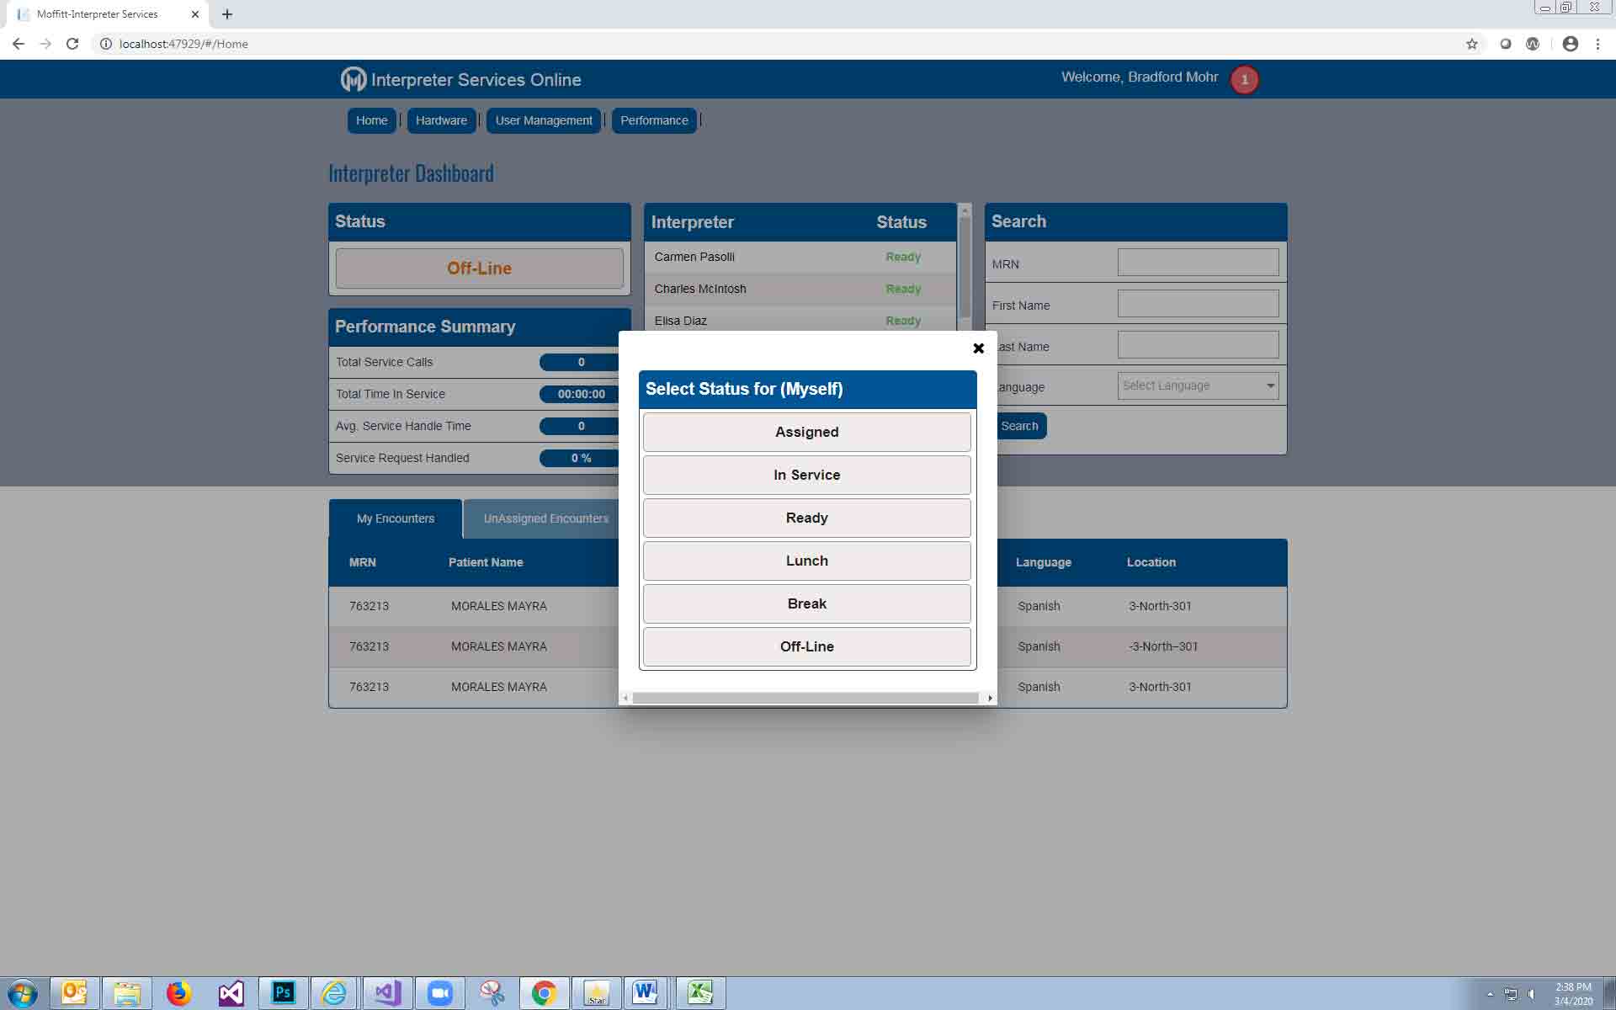Close the Select Status dialog with X
This screenshot has height=1010, width=1616.
[x=978, y=348]
